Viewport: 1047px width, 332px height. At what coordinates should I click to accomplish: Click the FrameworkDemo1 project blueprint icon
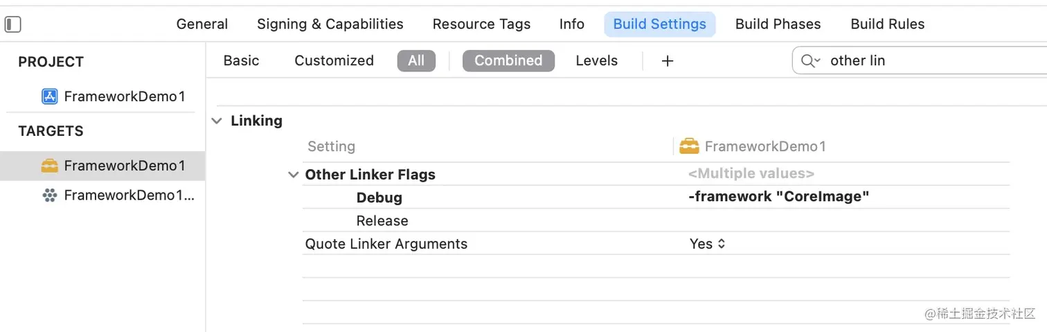click(x=49, y=96)
